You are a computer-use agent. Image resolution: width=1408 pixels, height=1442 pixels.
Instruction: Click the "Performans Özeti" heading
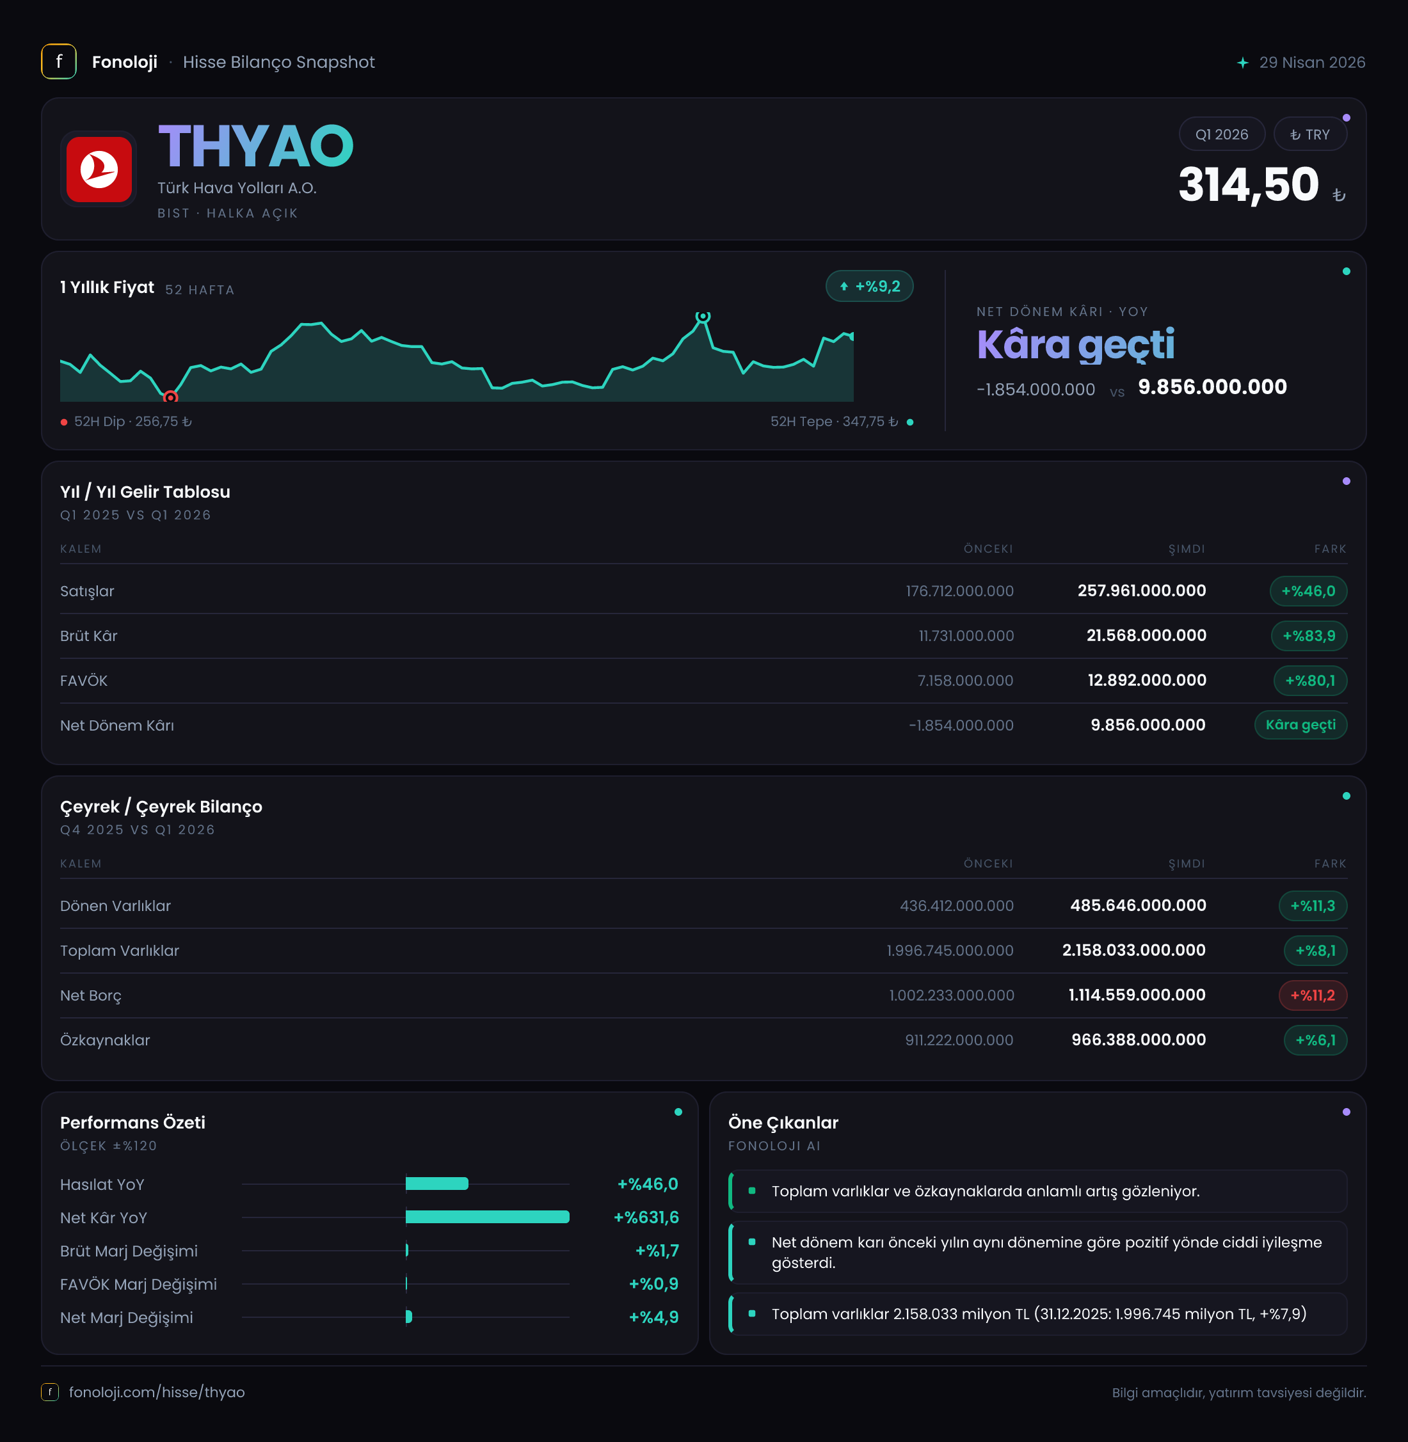(x=132, y=1122)
